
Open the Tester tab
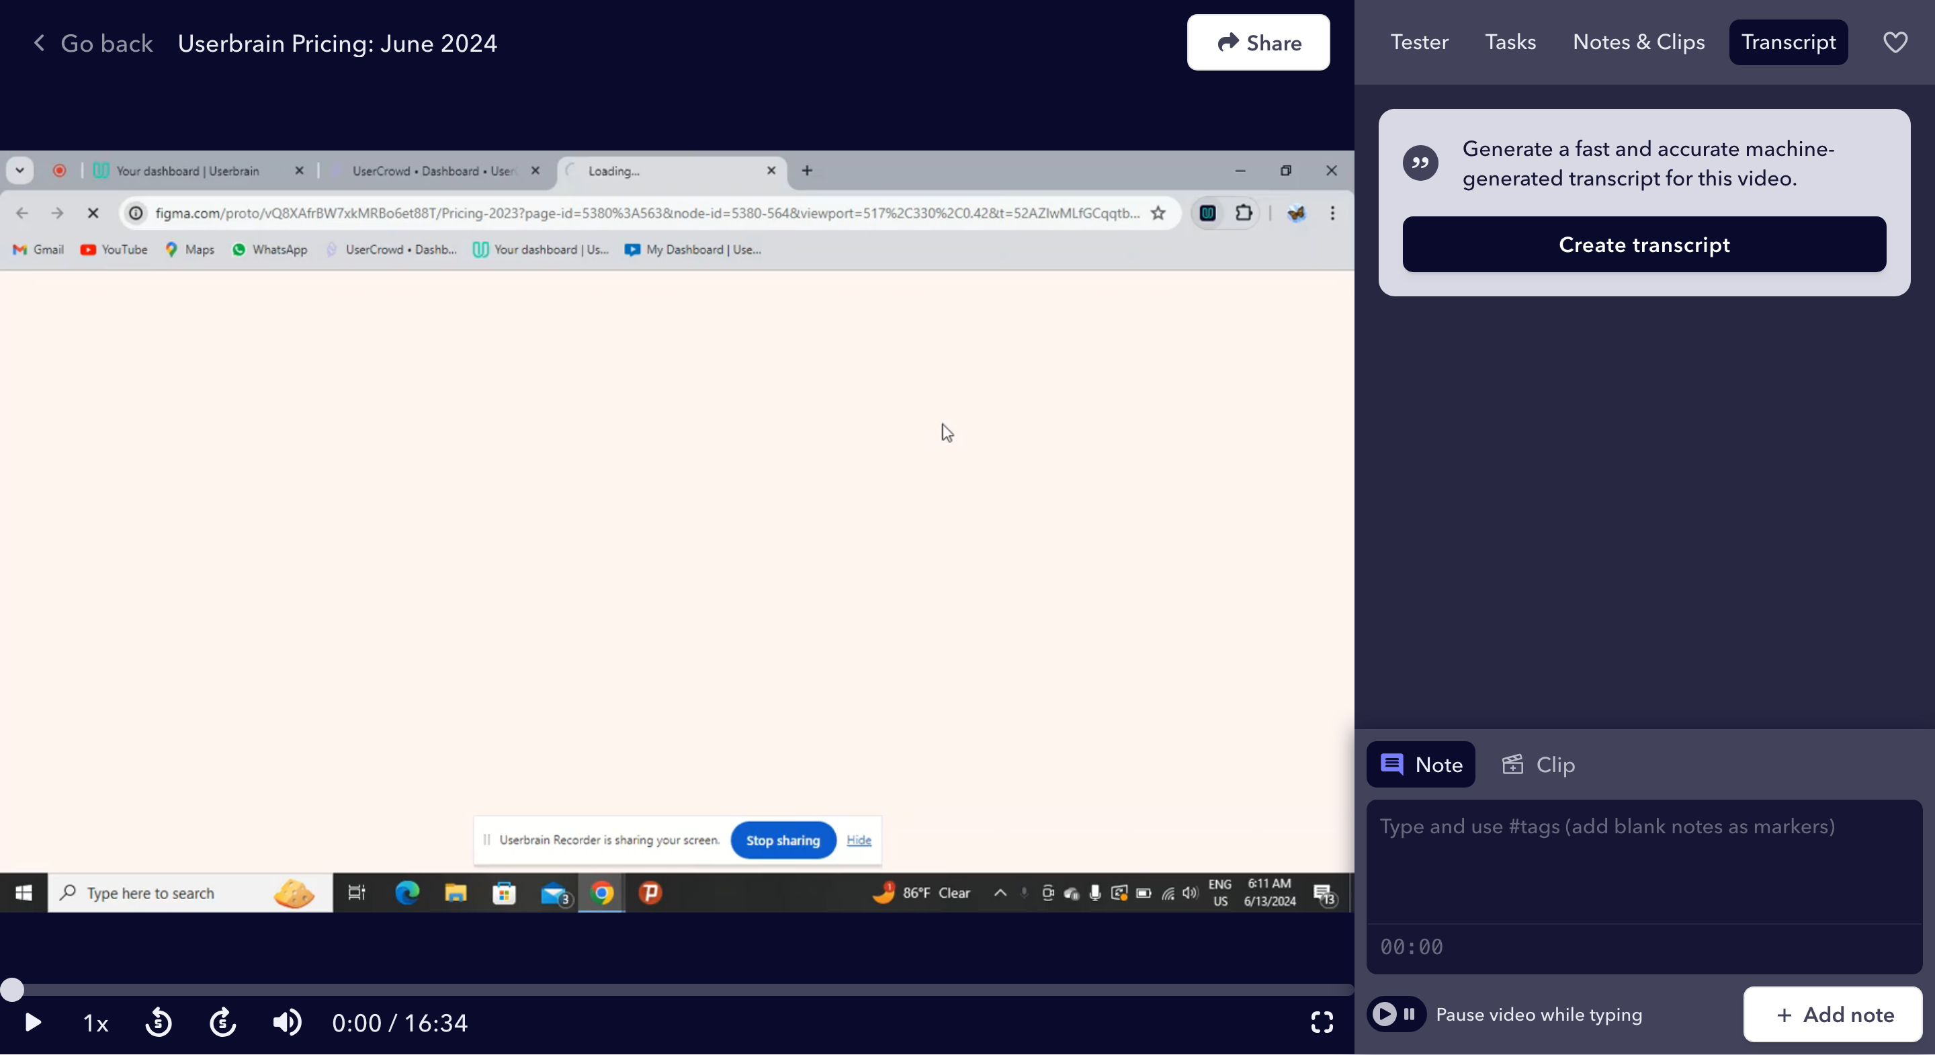tap(1419, 42)
